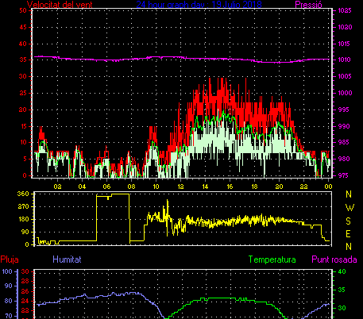Select the 16 hour label on time axis
The height and width of the screenshot is (319, 363).
pyautogui.click(x=230, y=186)
